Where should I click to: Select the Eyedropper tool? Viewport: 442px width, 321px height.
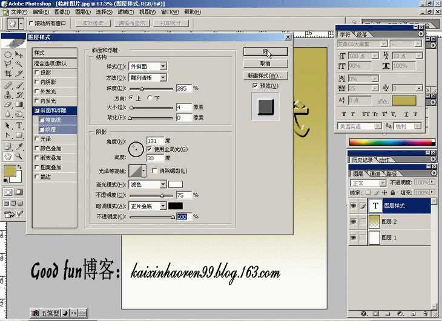19,146
